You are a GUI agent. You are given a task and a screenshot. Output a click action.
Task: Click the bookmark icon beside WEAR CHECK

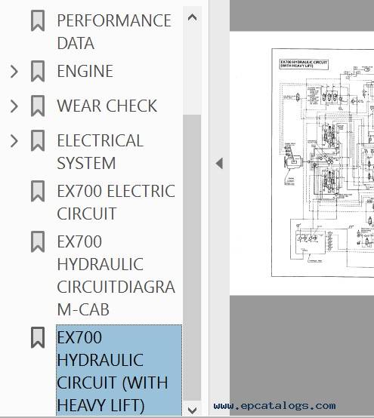(38, 106)
